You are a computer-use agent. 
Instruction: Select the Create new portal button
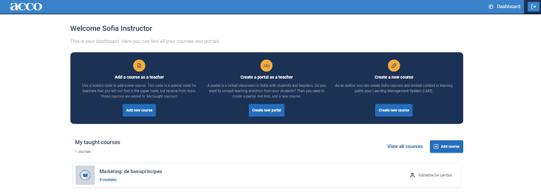[x=266, y=110]
